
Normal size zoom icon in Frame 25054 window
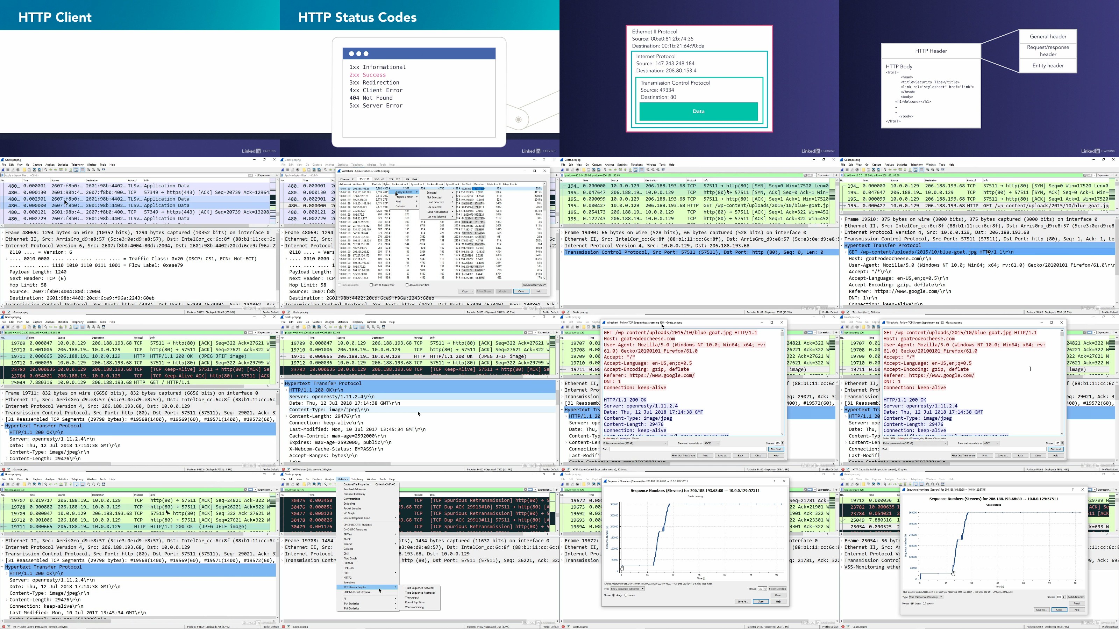(x=938, y=484)
